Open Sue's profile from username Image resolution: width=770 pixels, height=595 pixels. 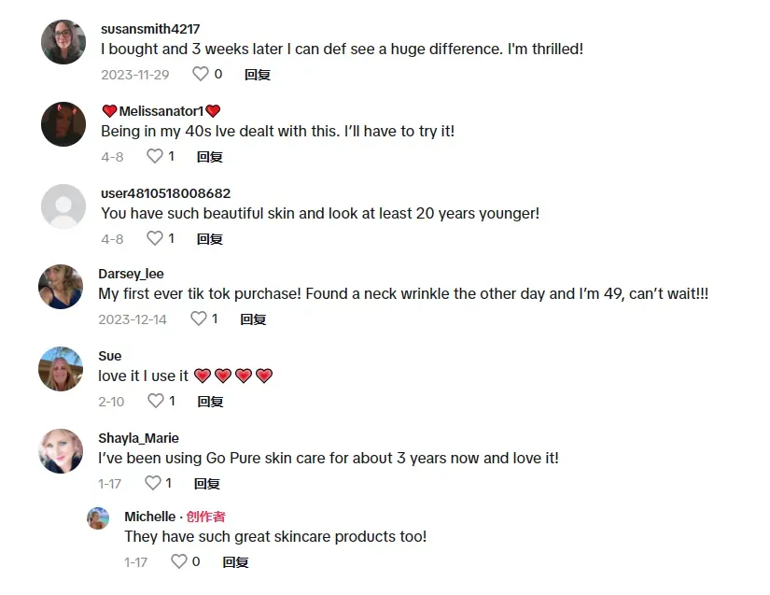pyautogui.click(x=110, y=356)
